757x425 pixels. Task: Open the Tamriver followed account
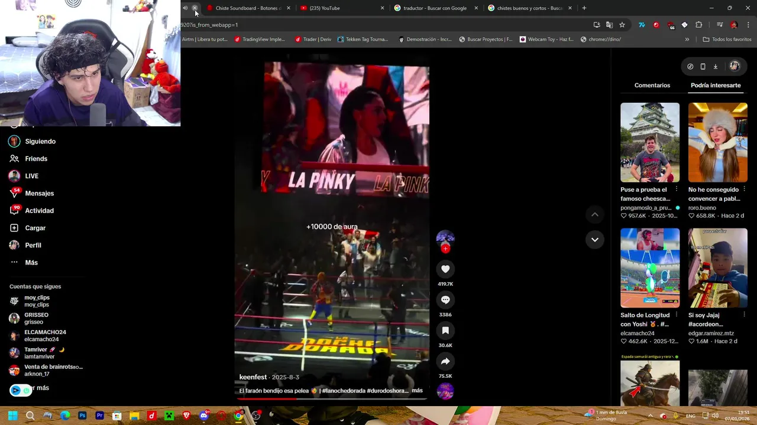pyautogui.click(x=37, y=353)
